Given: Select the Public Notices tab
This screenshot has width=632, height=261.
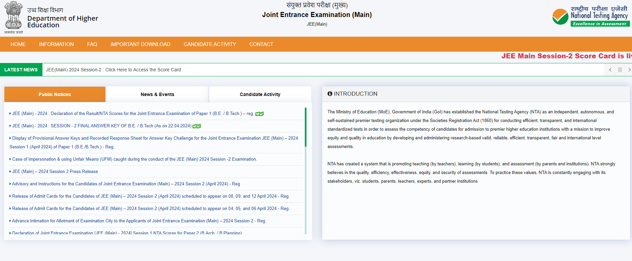Looking at the screenshot, I should (x=55, y=94).
